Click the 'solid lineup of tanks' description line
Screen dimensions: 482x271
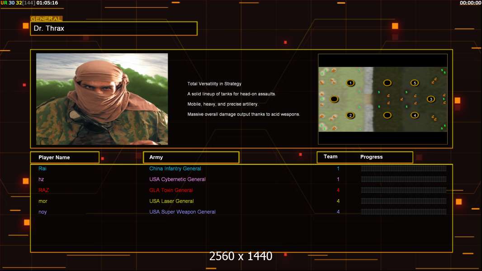point(232,94)
